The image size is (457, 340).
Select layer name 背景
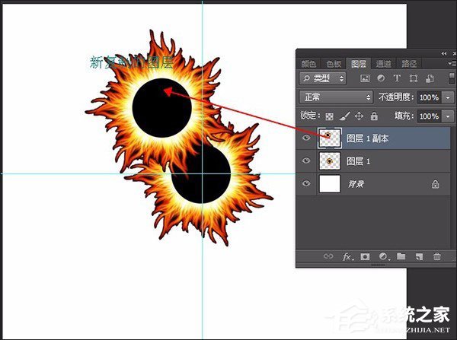pyautogui.click(x=356, y=184)
